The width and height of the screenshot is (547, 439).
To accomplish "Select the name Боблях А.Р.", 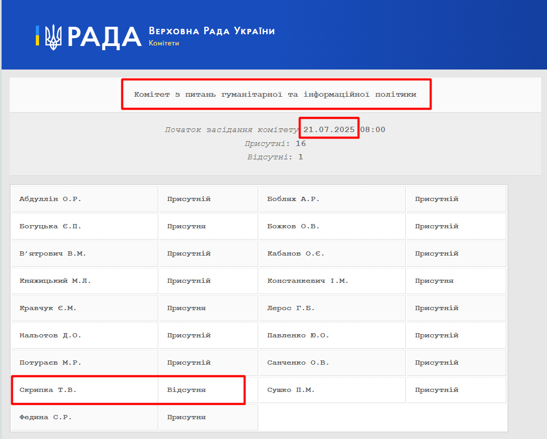I will pos(294,199).
